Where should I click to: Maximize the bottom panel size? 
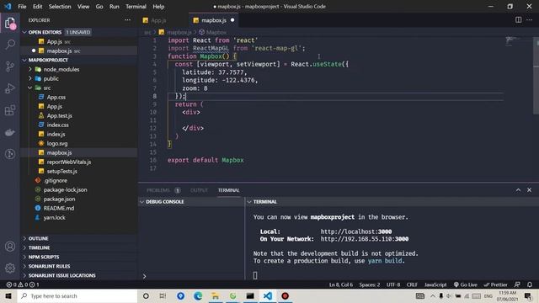tap(518, 190)
